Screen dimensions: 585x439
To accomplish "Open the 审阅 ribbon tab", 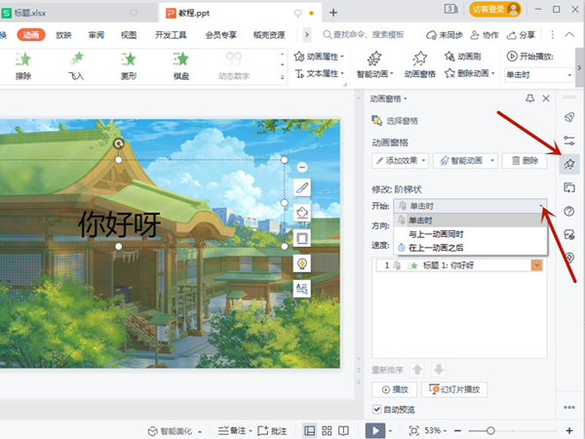I will [x=97, y=33].
